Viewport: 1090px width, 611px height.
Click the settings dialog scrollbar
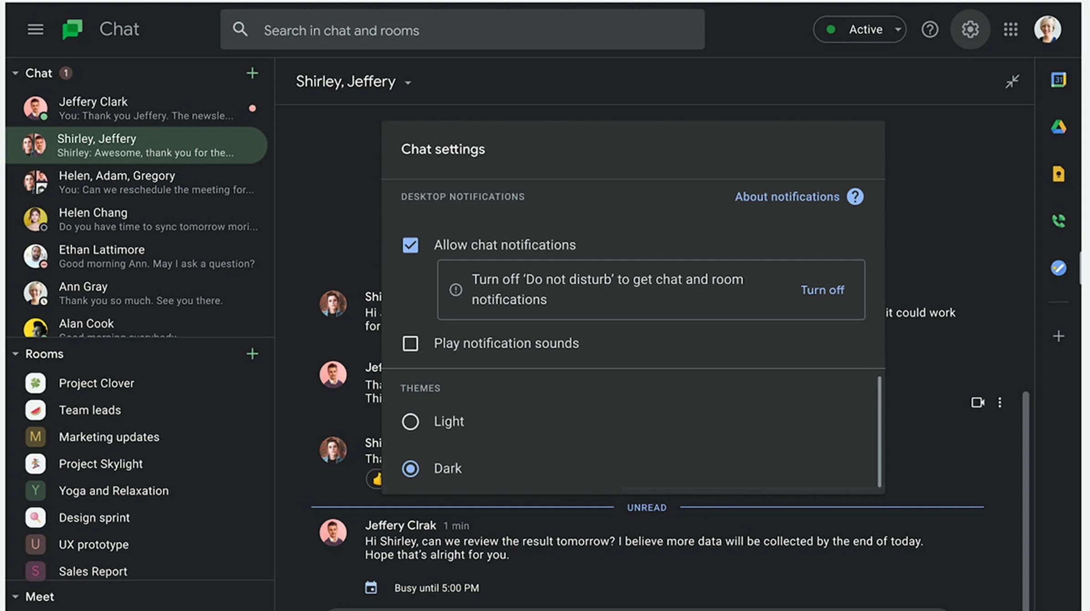[879, 431]
